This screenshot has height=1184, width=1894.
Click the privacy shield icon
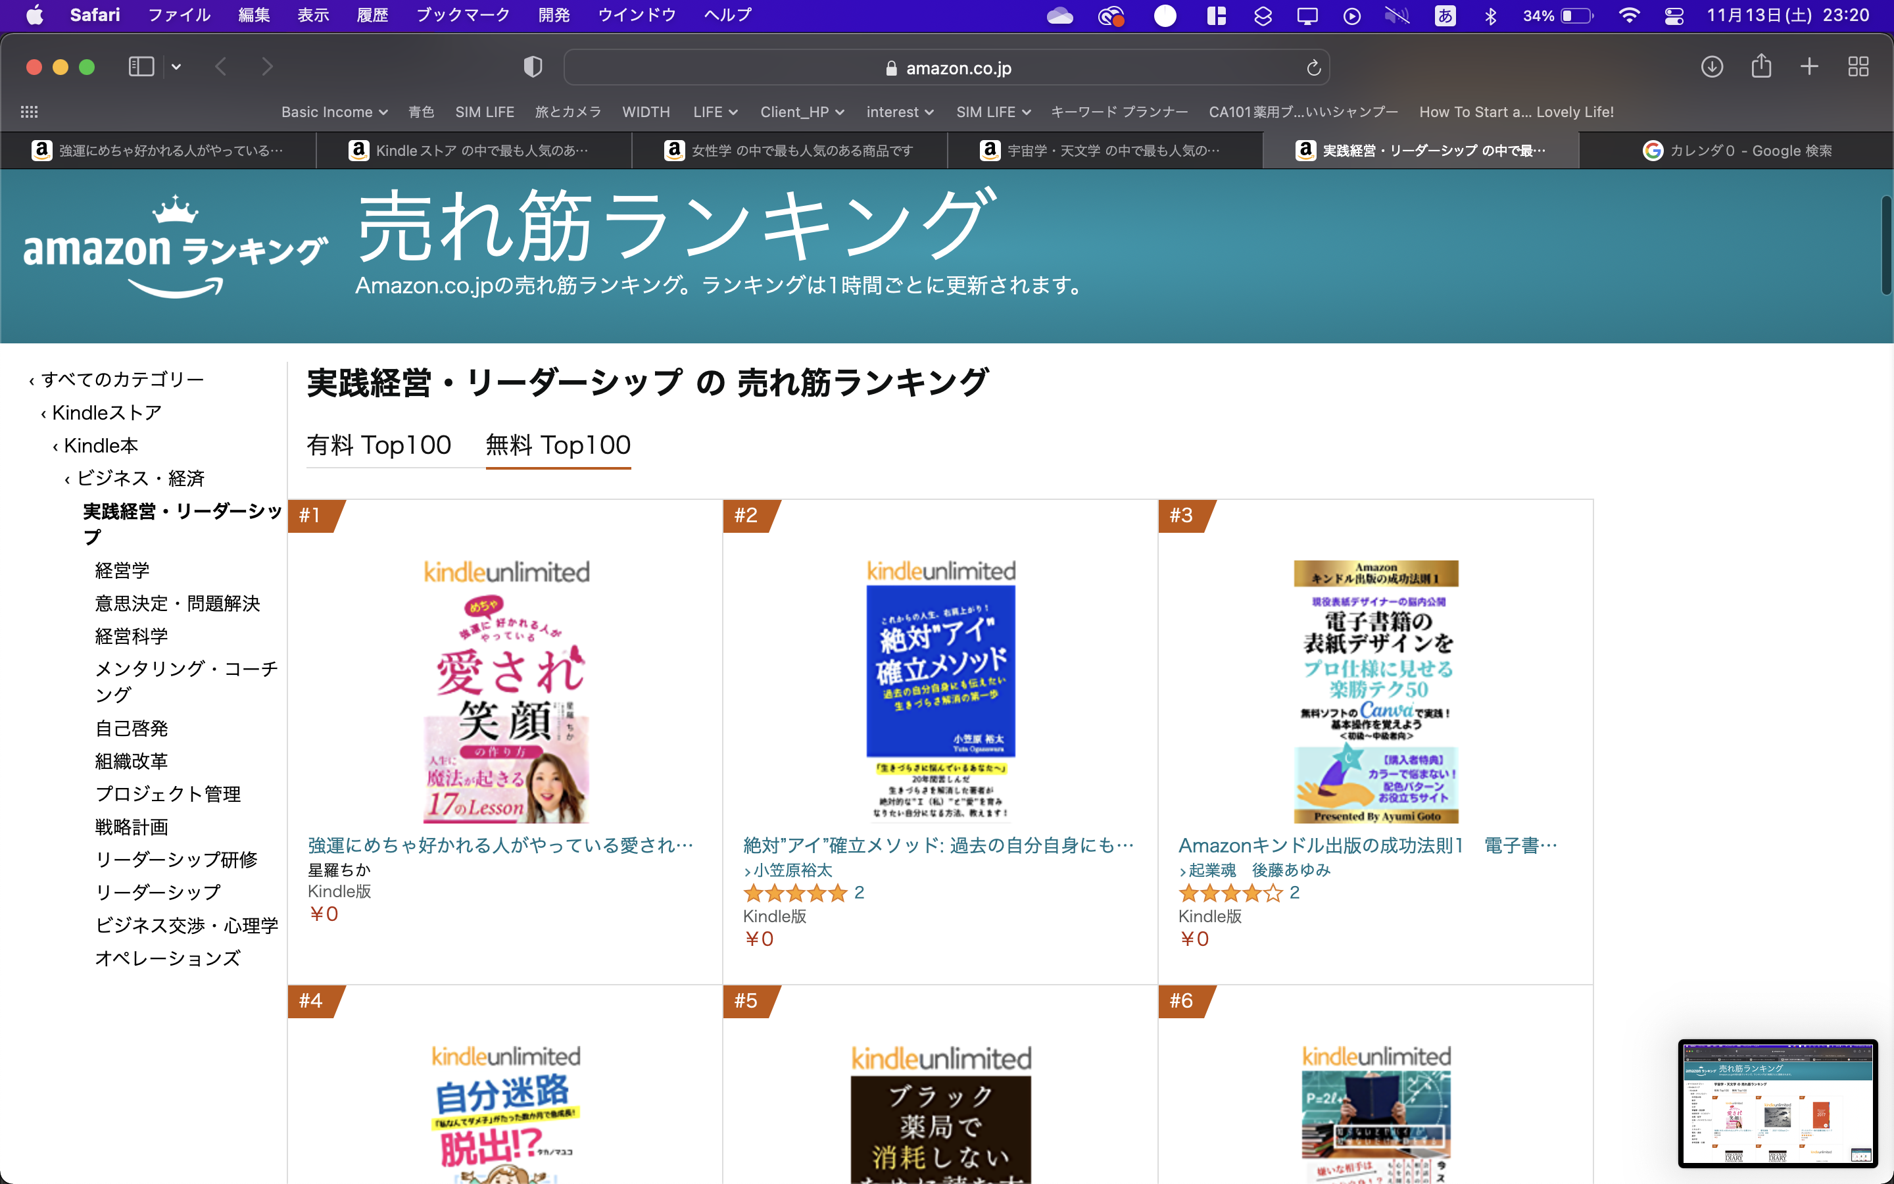[x=533, y=66]
